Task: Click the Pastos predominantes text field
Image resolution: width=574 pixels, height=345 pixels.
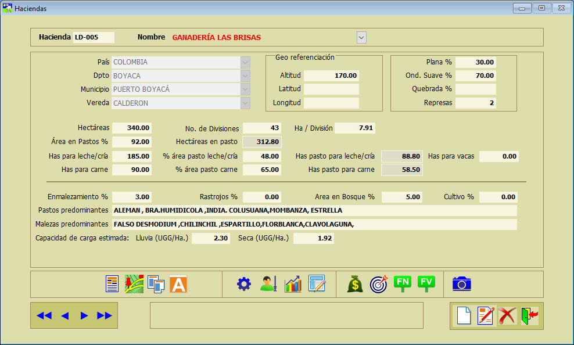Action: click(314, 210)
